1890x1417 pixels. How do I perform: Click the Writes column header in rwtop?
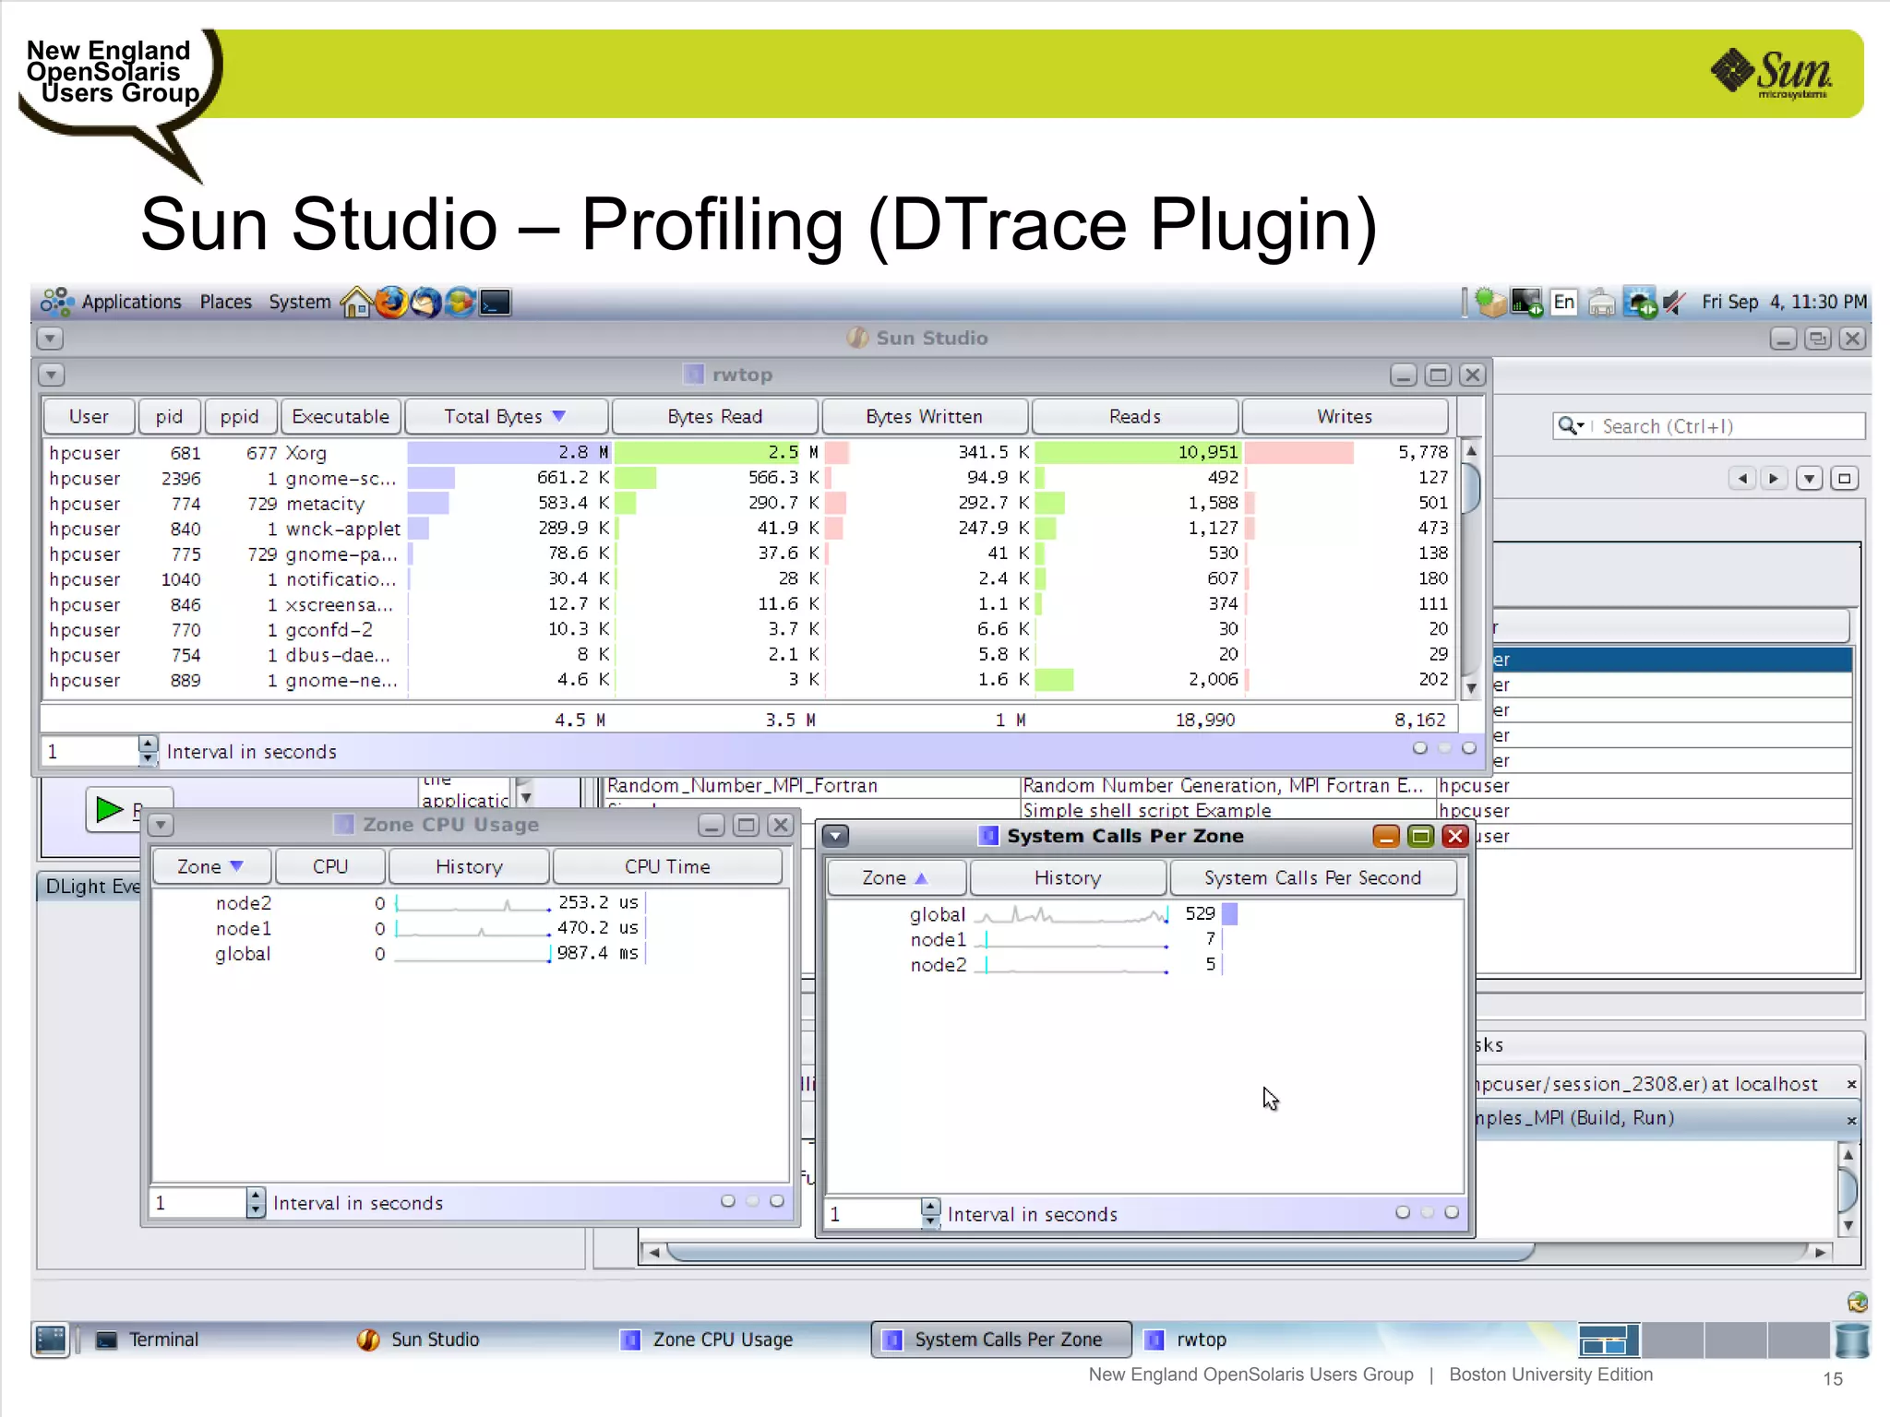1344,416
